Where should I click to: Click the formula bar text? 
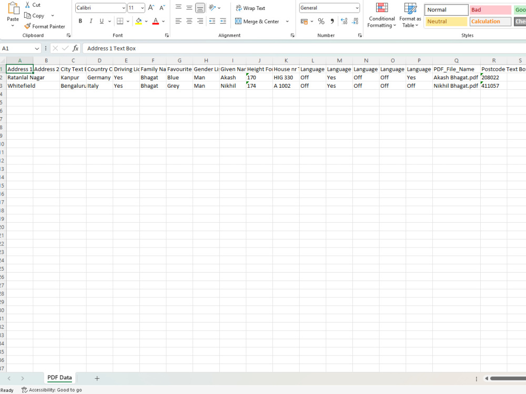pos(112,48)
